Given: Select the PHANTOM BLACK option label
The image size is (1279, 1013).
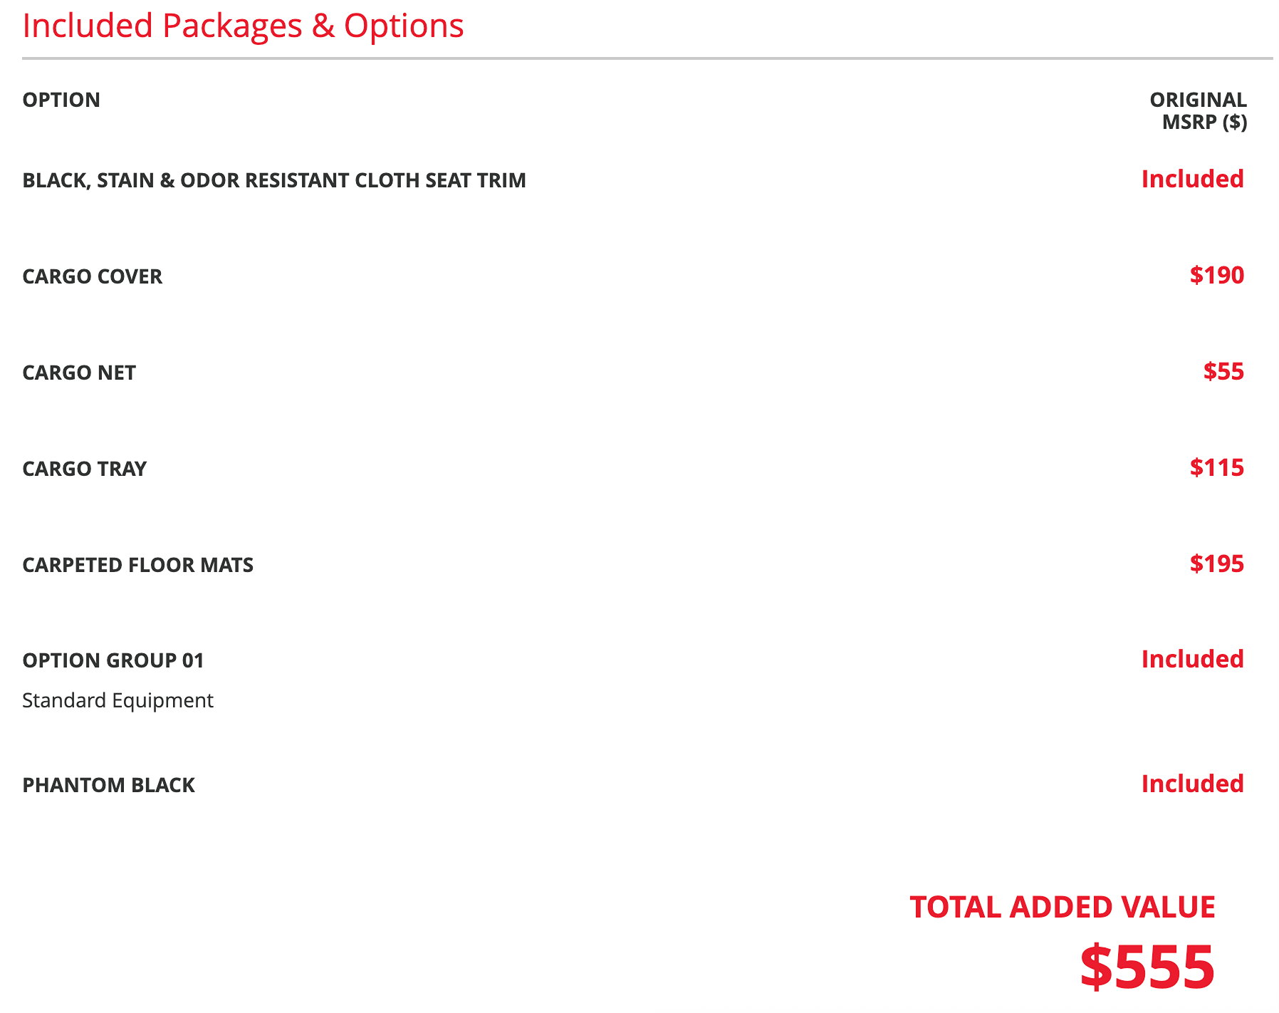Looking at the screenshot, I should click(109, 785).
